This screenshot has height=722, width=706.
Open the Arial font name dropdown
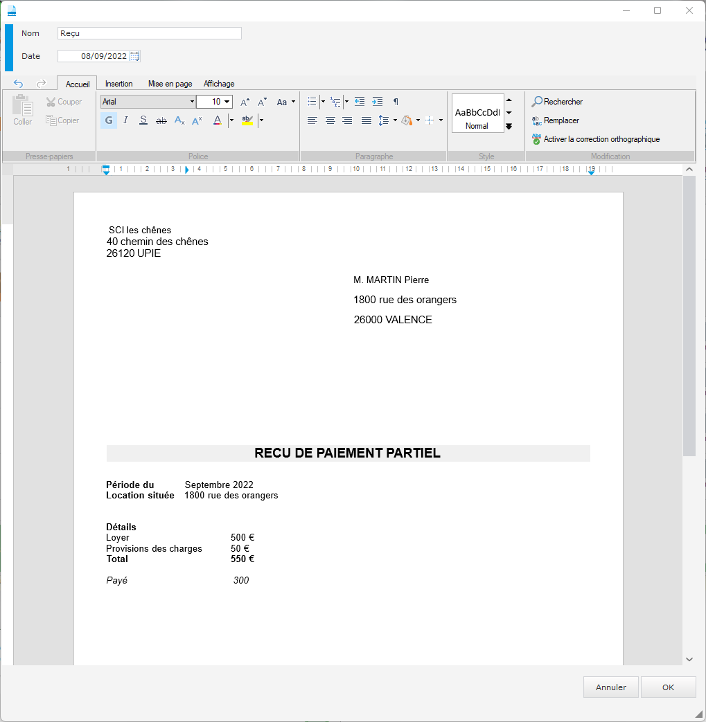pyautogui.click(x=192, y=102)
